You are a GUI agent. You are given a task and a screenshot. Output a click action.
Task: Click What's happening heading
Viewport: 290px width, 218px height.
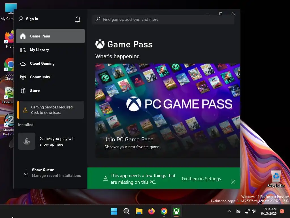tap(118, 56)
